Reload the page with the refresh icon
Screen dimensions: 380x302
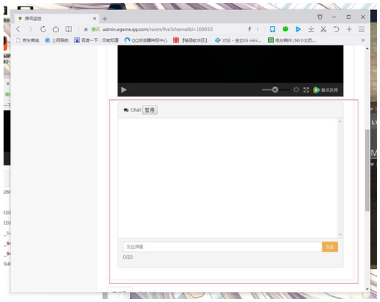tap(43, 29)
